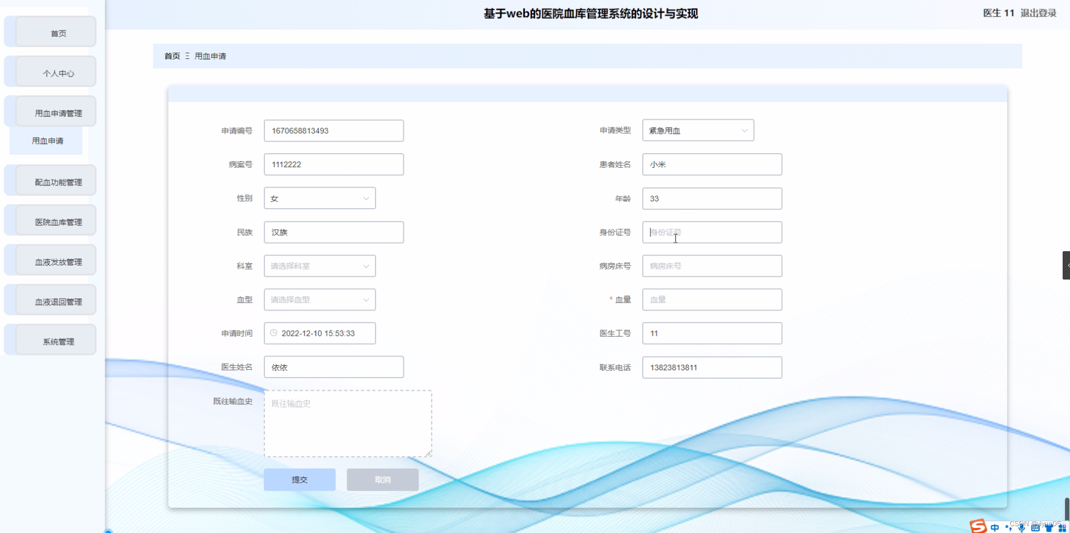Collapse the side panel via right-edge chevron
The height and width of the screenshot is (533, 1070).
pyautogui.click(x=1067, y=265)
